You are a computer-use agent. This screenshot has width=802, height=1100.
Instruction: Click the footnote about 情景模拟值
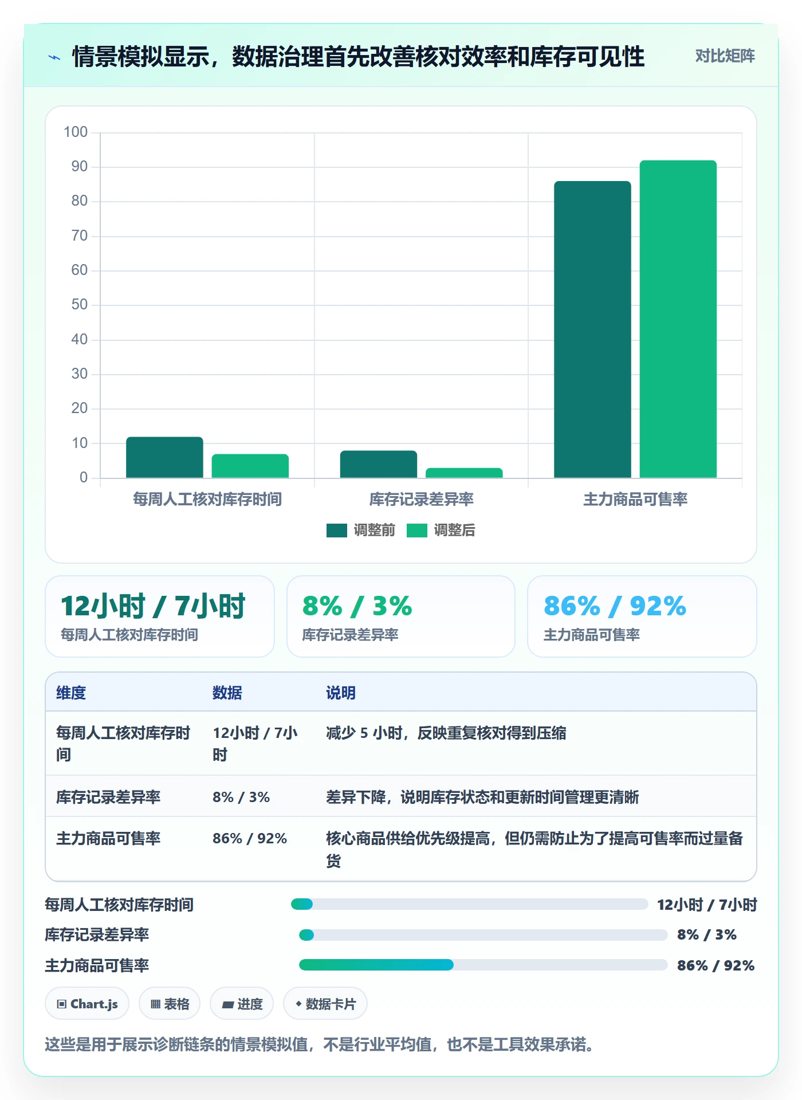click(x=322, y=1044)
